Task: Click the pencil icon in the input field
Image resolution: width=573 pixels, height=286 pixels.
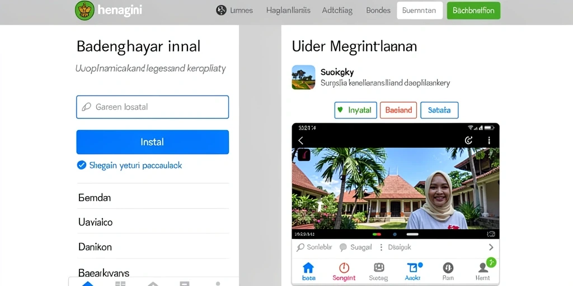Action: (86, 107)
